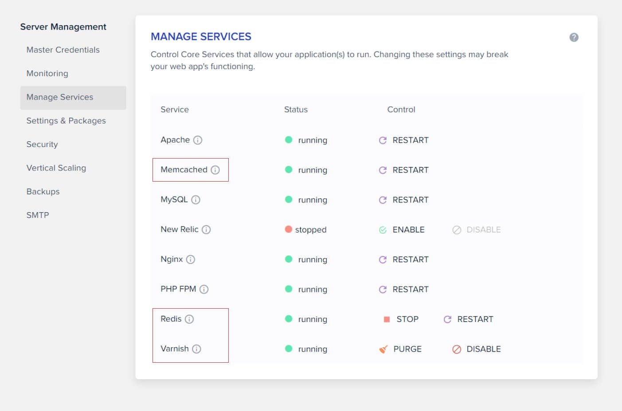Go to the Monitoring section
Screen dimensions: 622x411
[47, 74]
